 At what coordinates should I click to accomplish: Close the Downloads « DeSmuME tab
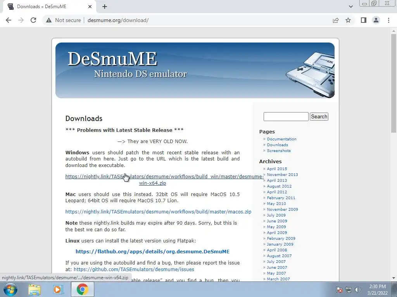(x=90, y=7)
